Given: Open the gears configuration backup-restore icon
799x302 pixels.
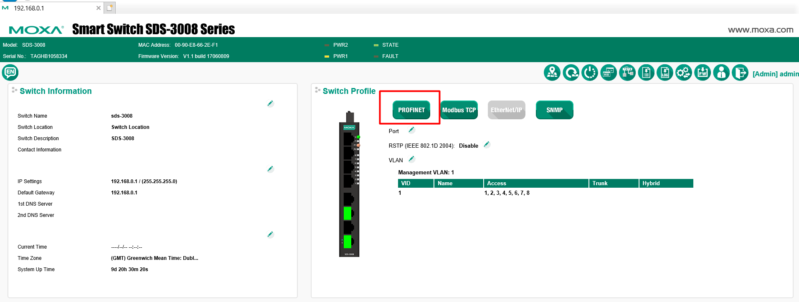Looking at the screenshot, I should point(684,73).
